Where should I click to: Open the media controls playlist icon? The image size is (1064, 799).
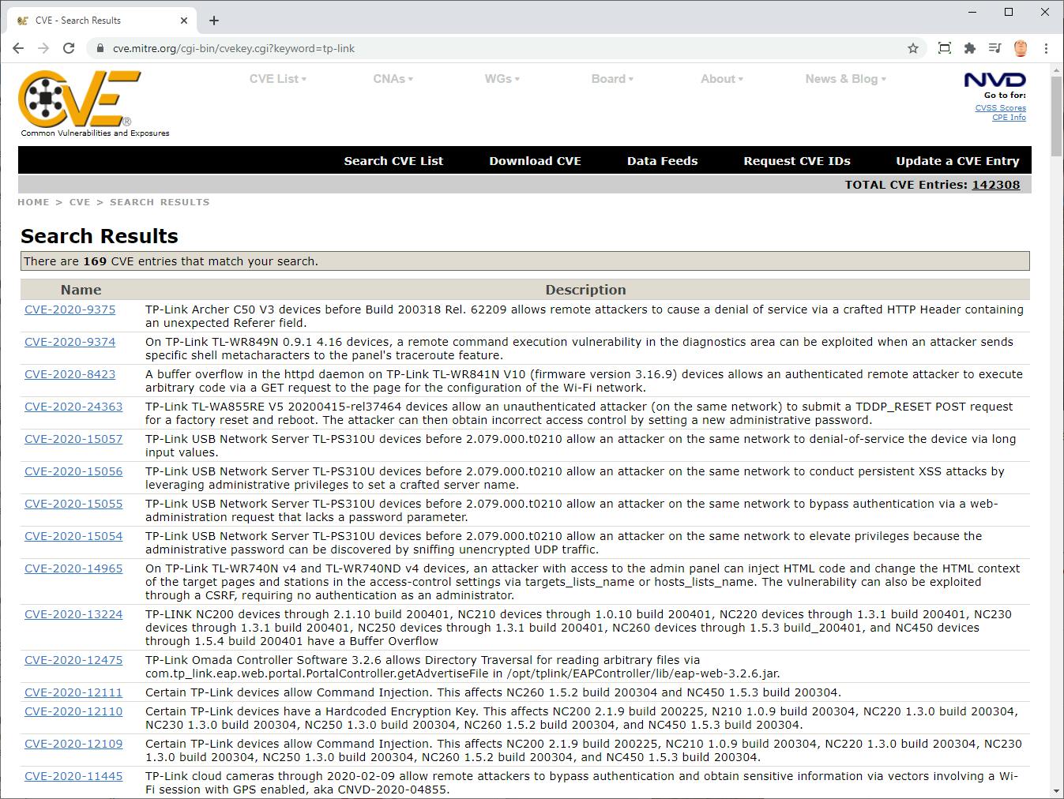[995, 48]
